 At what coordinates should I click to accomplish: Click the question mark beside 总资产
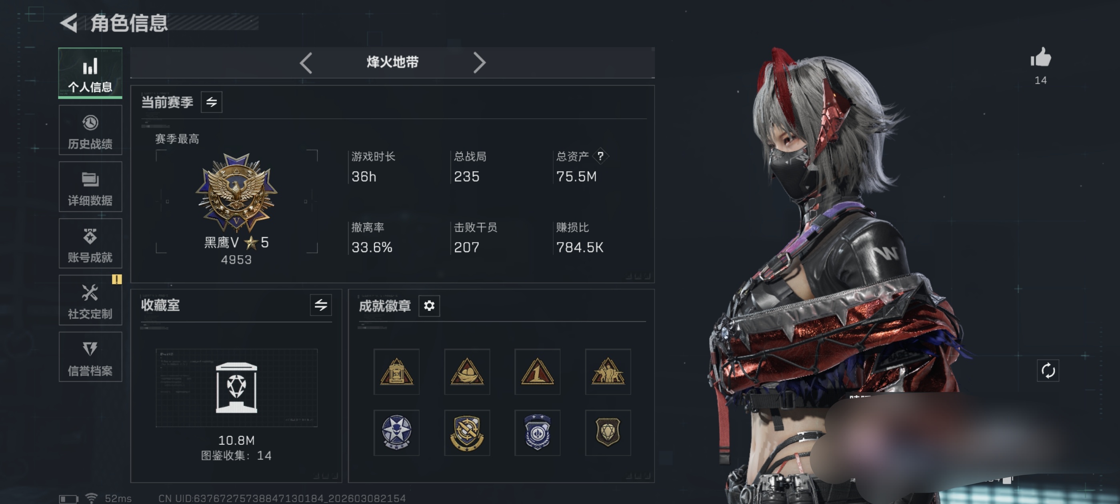pyautogui.click(x=600, y=156)
